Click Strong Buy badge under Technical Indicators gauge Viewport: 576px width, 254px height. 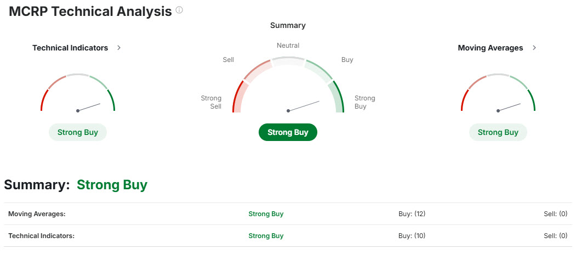tap(78, 132)
